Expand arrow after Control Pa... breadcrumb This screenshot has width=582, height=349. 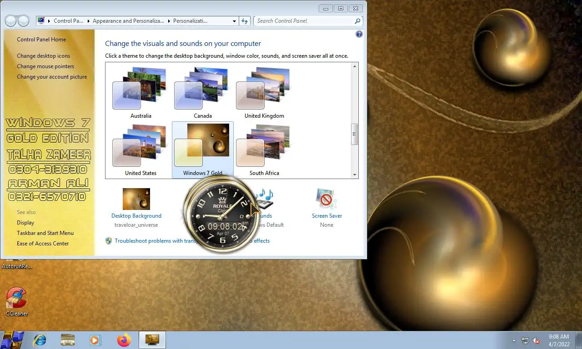tap(88, 21)
